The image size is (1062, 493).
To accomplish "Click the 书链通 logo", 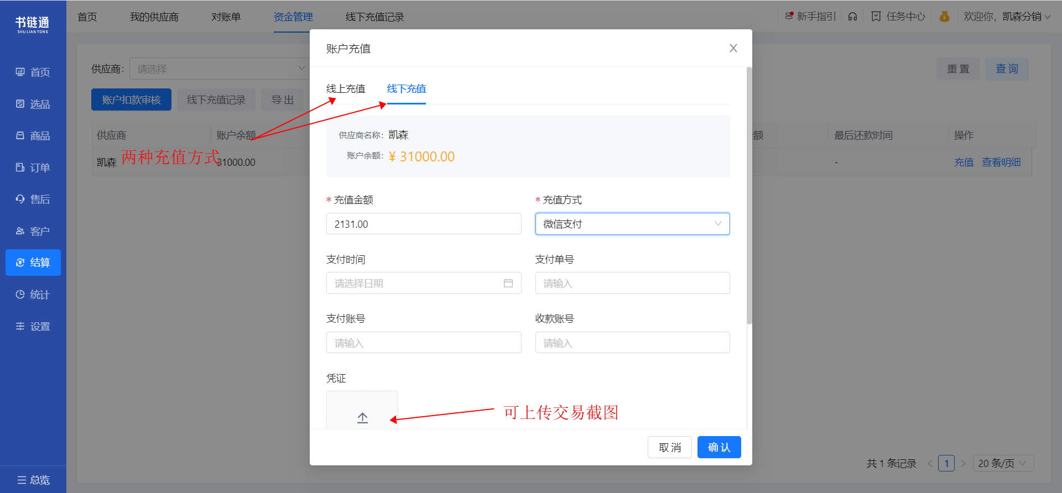I will pos(33,24).
